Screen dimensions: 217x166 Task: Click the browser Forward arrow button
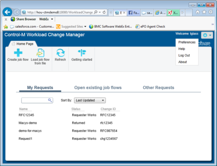pyautogui.click(x=17, y=12)
